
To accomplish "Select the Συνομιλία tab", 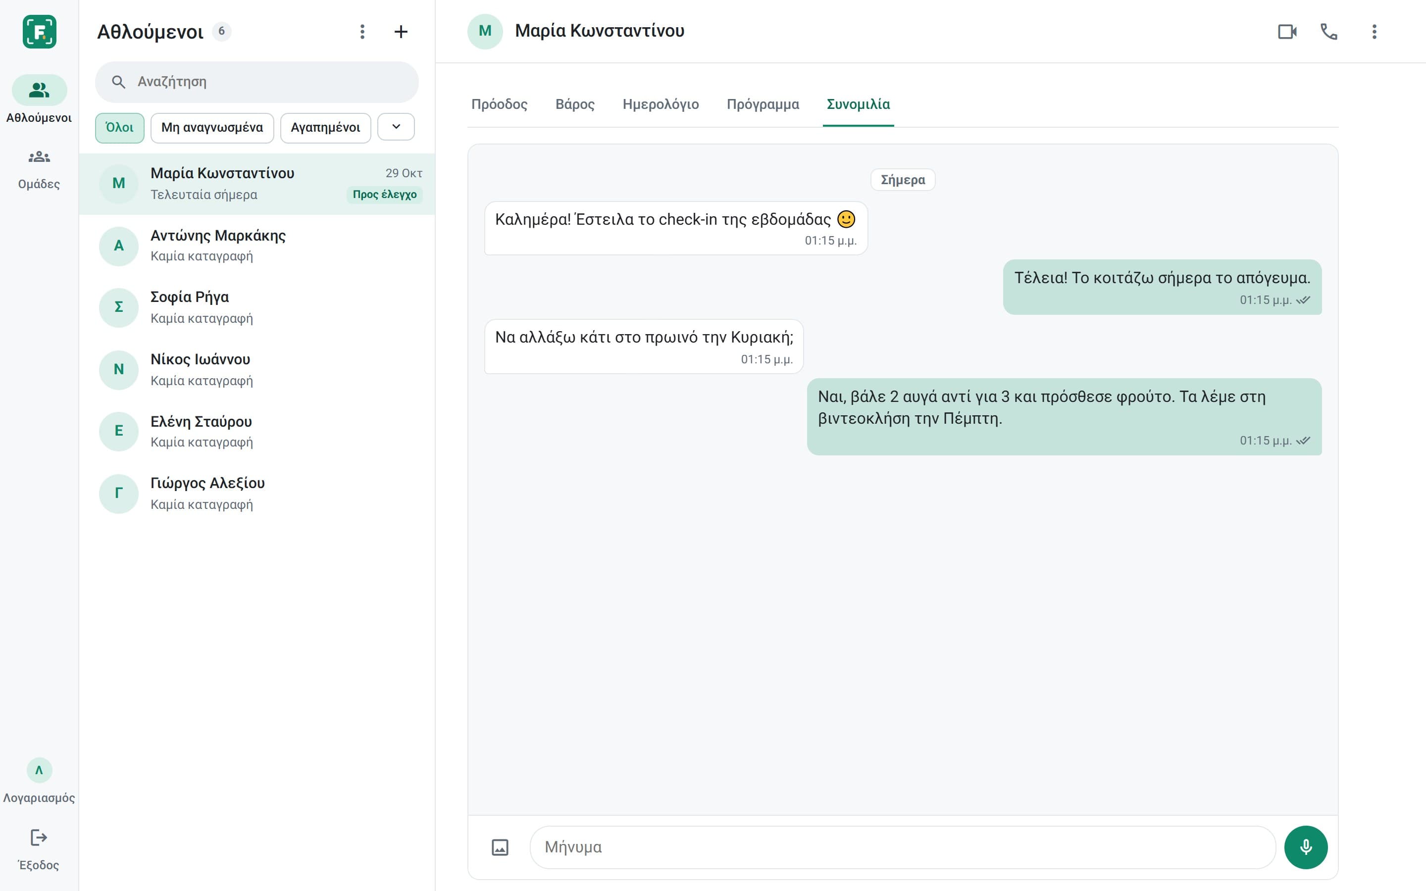I will click(858, 104).
